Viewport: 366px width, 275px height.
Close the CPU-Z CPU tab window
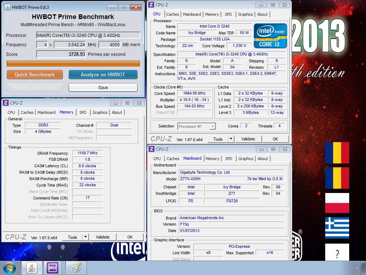click(x=285, y=5)
